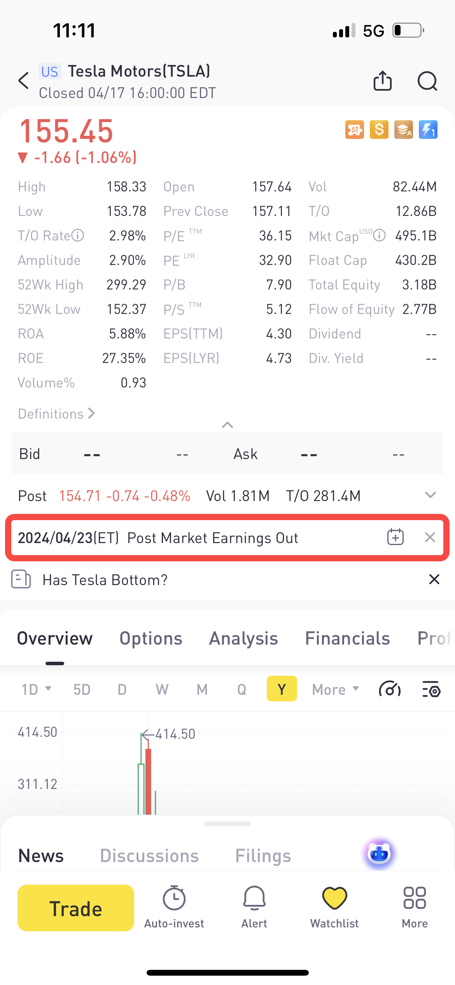The width and height of the screenshot is (455, 985).
Task: Add earnings date to calendar icon
Action: click(x=395, y=537)
